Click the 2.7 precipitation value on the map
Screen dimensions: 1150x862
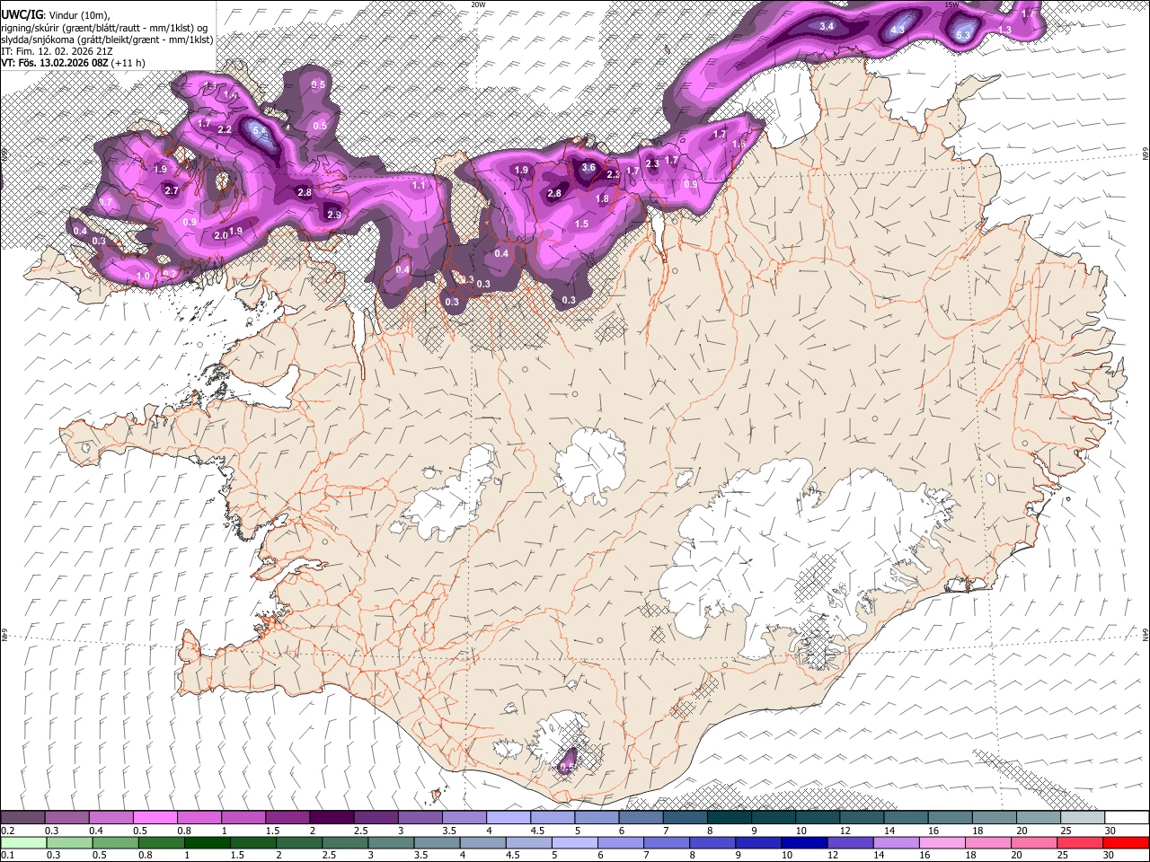172,190
